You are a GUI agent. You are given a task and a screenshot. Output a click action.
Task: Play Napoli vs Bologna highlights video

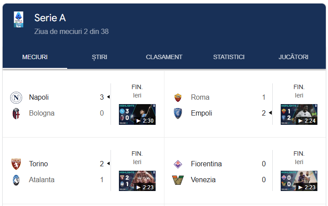[137, 114]
